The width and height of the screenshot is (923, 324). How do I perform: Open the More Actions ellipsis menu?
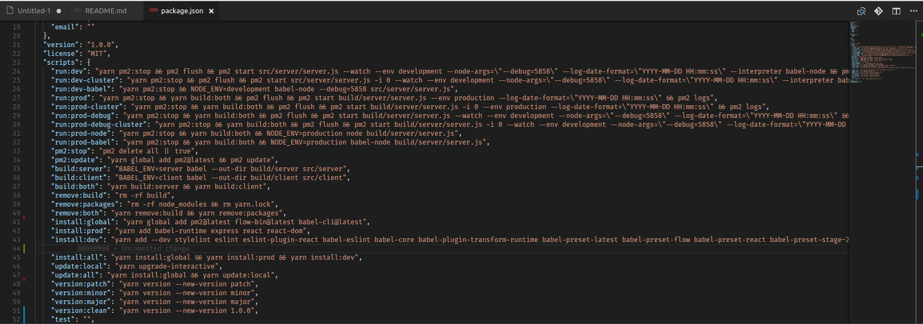pyautogui.click(x=914, y=11)
